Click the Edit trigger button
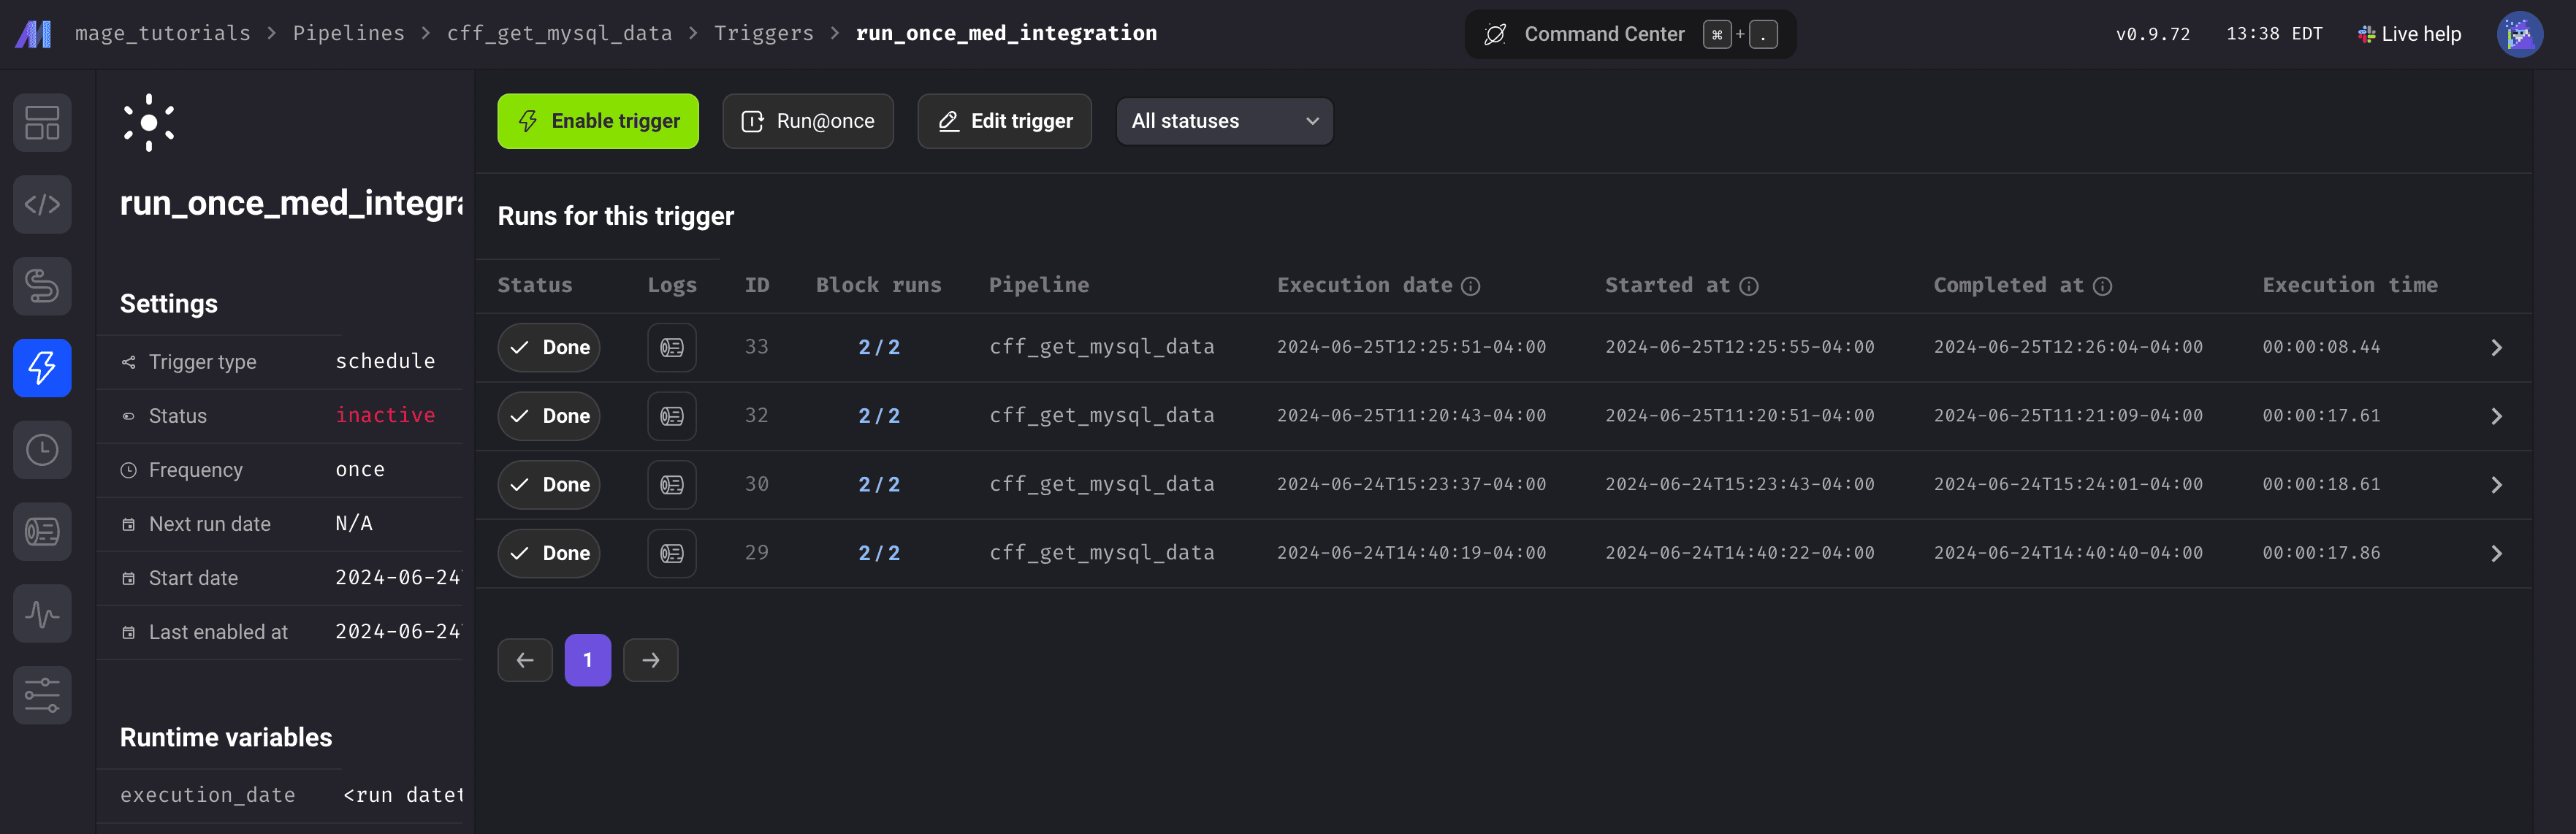 click(x=1004, y=121)
